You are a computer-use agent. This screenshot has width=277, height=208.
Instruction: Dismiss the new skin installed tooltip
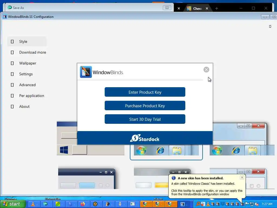pos(242,177)
